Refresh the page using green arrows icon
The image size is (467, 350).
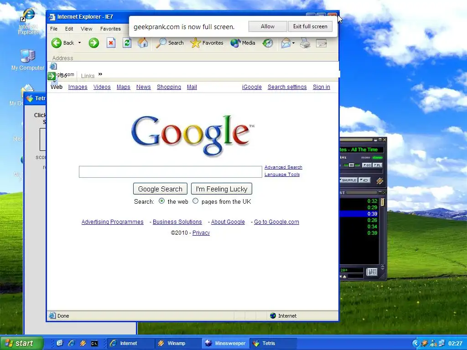[127, 43]
